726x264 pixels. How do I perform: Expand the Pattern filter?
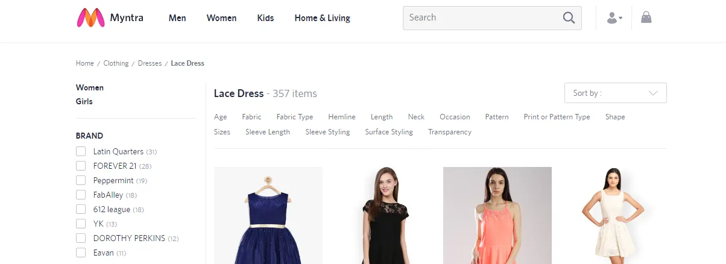click(497, 117)
